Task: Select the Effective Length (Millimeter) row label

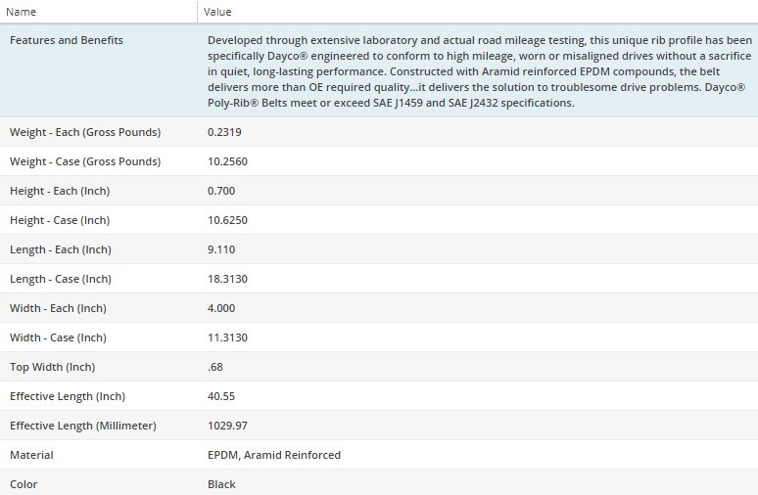Action: pos(83,426)
